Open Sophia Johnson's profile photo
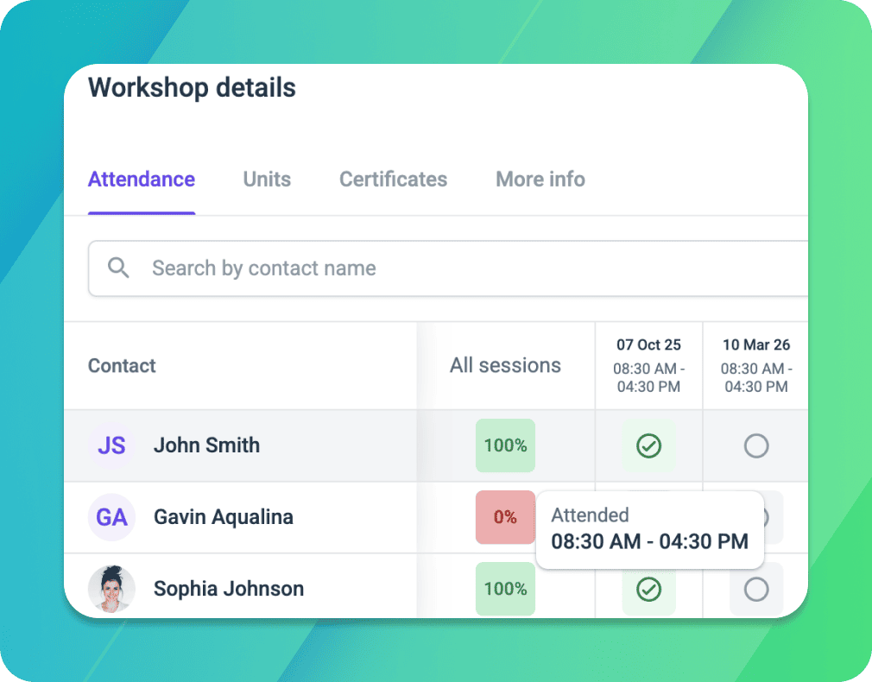Image resolution: width=872 pixels, height=682 pixels. [x=111, y=589]
